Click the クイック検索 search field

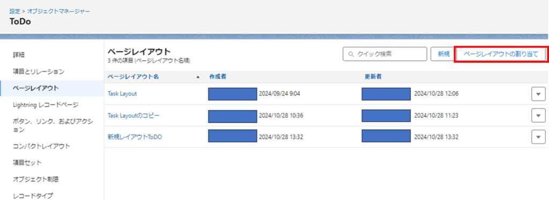coord(385,54)
